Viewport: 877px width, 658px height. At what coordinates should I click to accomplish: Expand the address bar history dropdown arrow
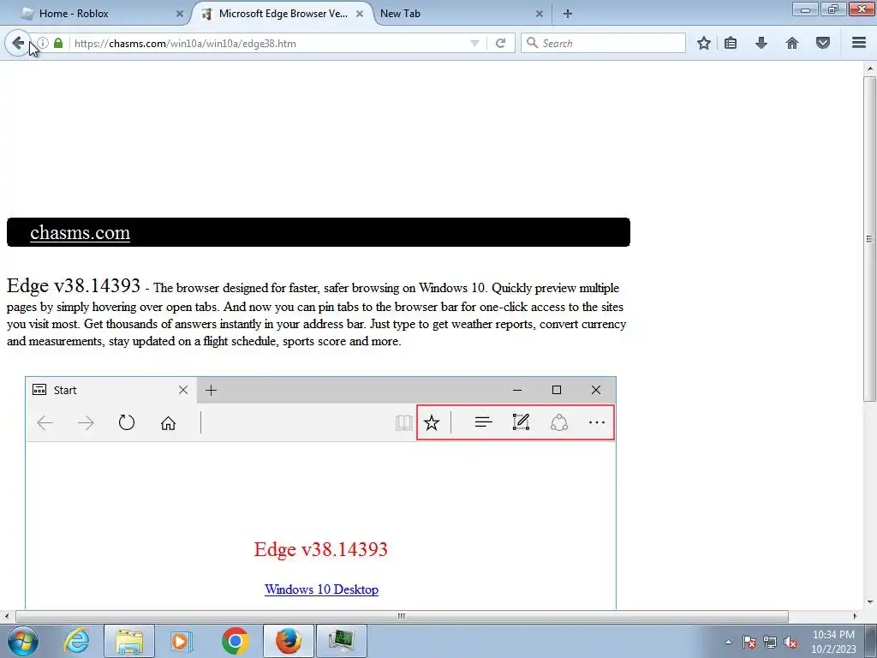tap(474, 43)
